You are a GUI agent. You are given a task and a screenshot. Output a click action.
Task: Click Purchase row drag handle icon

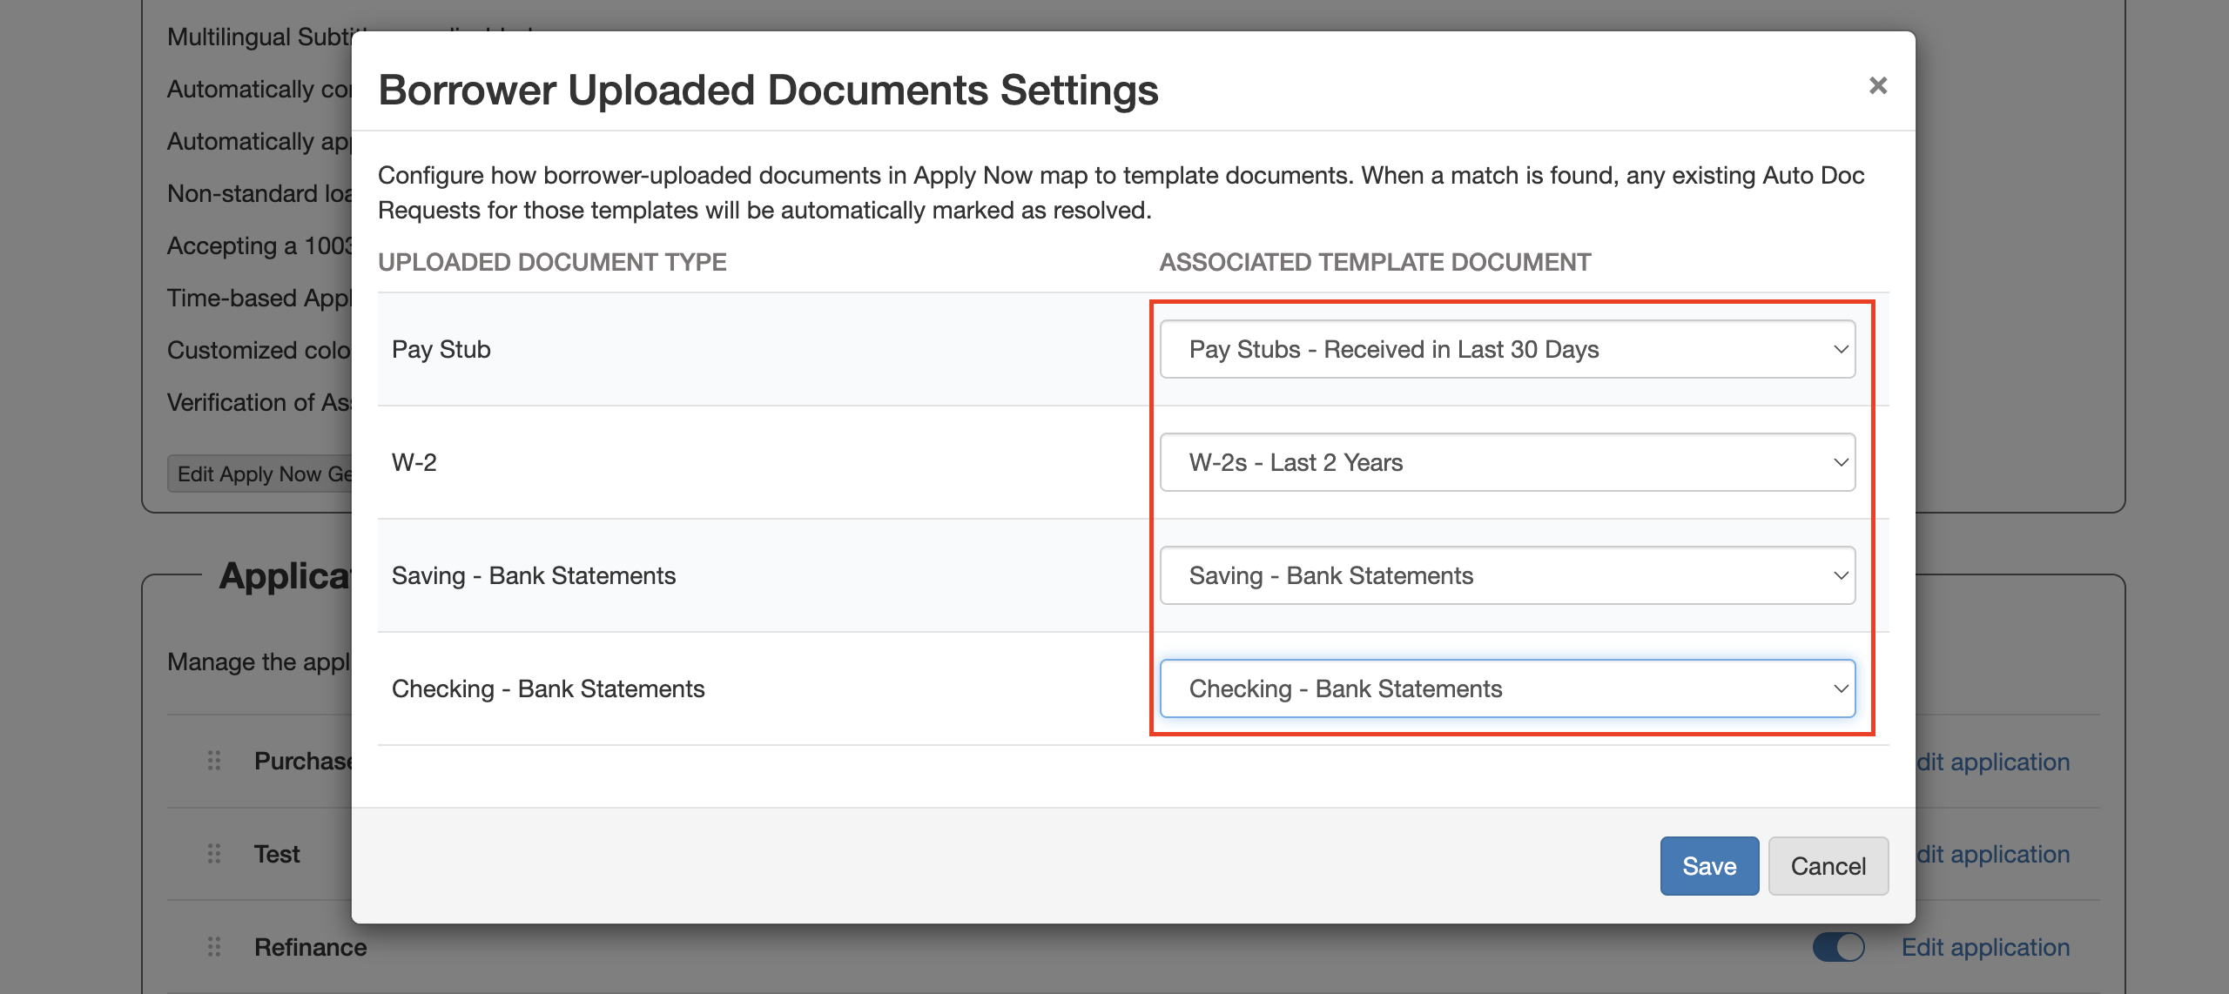[214, 762]
